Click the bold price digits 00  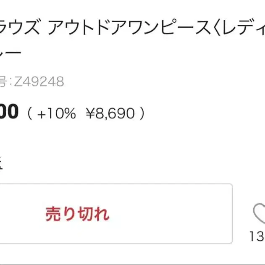(8, 112)
